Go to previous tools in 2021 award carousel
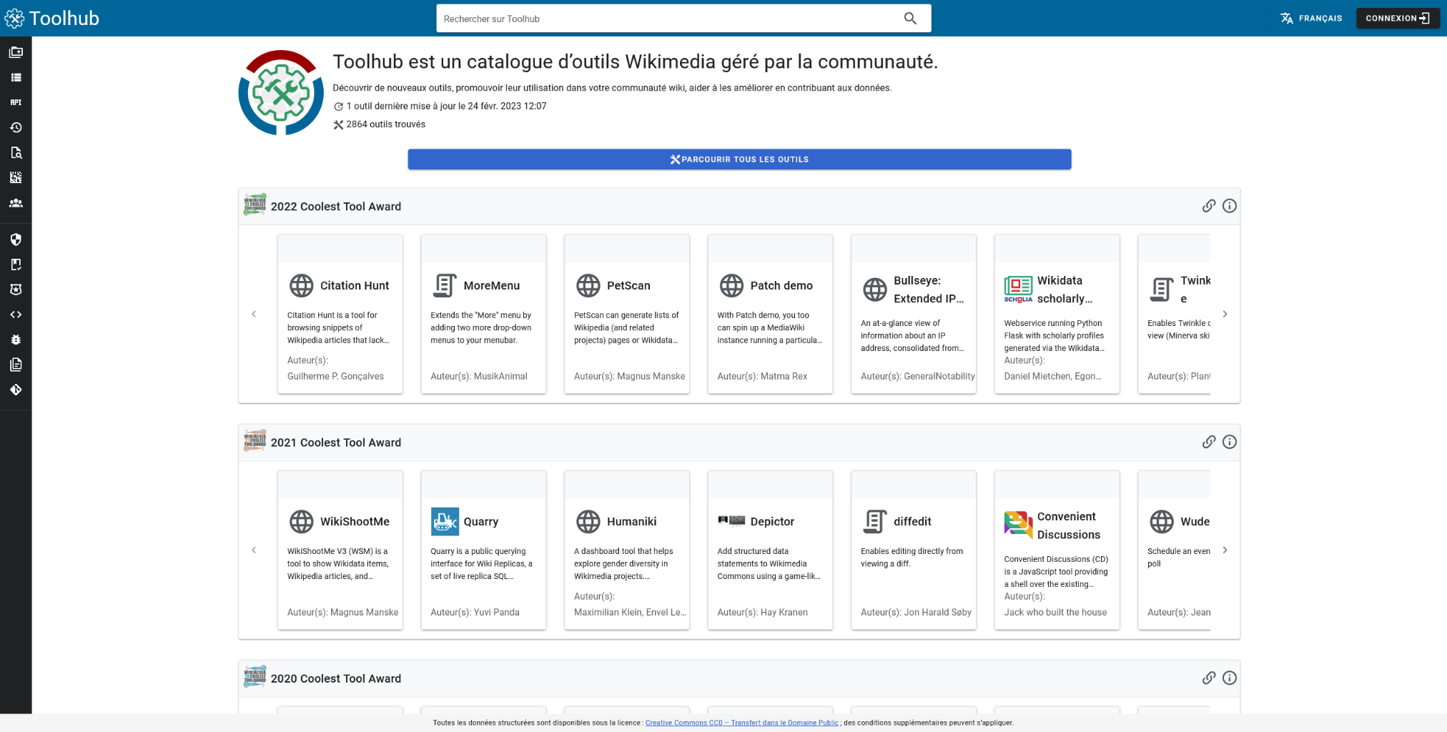This screenshot has height=732, width=1447. point(254,550)
